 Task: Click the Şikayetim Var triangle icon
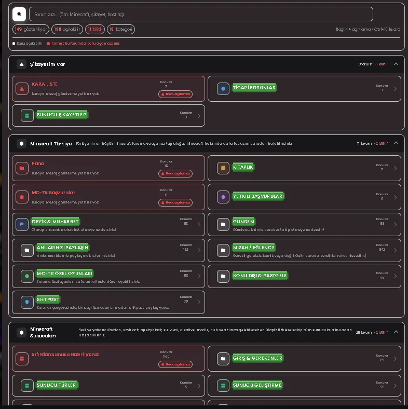[22, 64]
